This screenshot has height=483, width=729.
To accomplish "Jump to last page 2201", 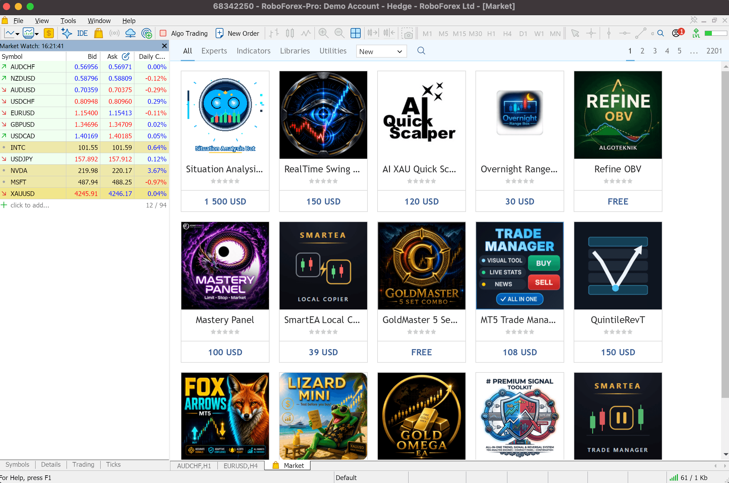I will click(x=714, y=51).
